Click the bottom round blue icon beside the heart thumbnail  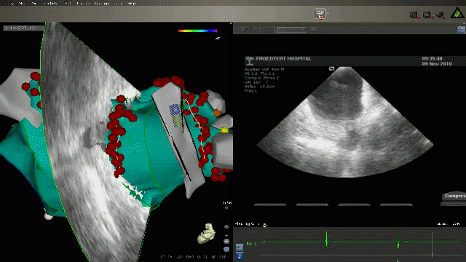tap(226, 249)
